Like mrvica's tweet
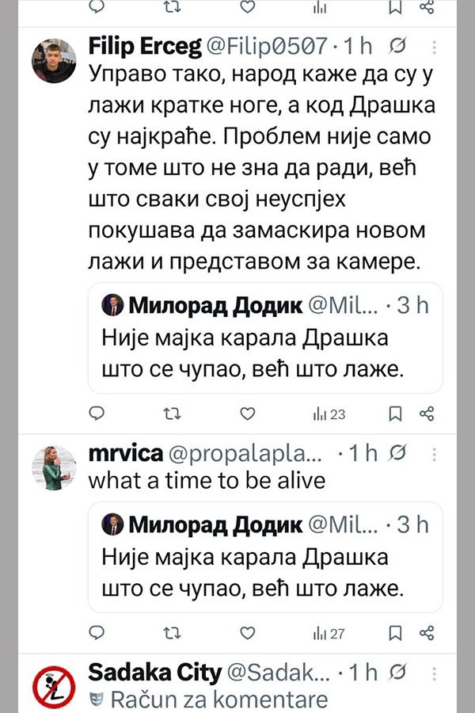Image resolution: width=475 pixels, height=713 pixels. 248,633
